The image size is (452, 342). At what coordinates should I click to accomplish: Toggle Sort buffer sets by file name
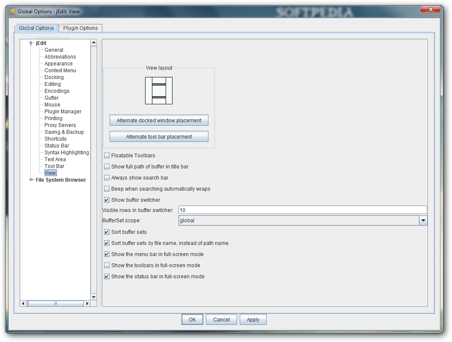click(x=107, y=243)
